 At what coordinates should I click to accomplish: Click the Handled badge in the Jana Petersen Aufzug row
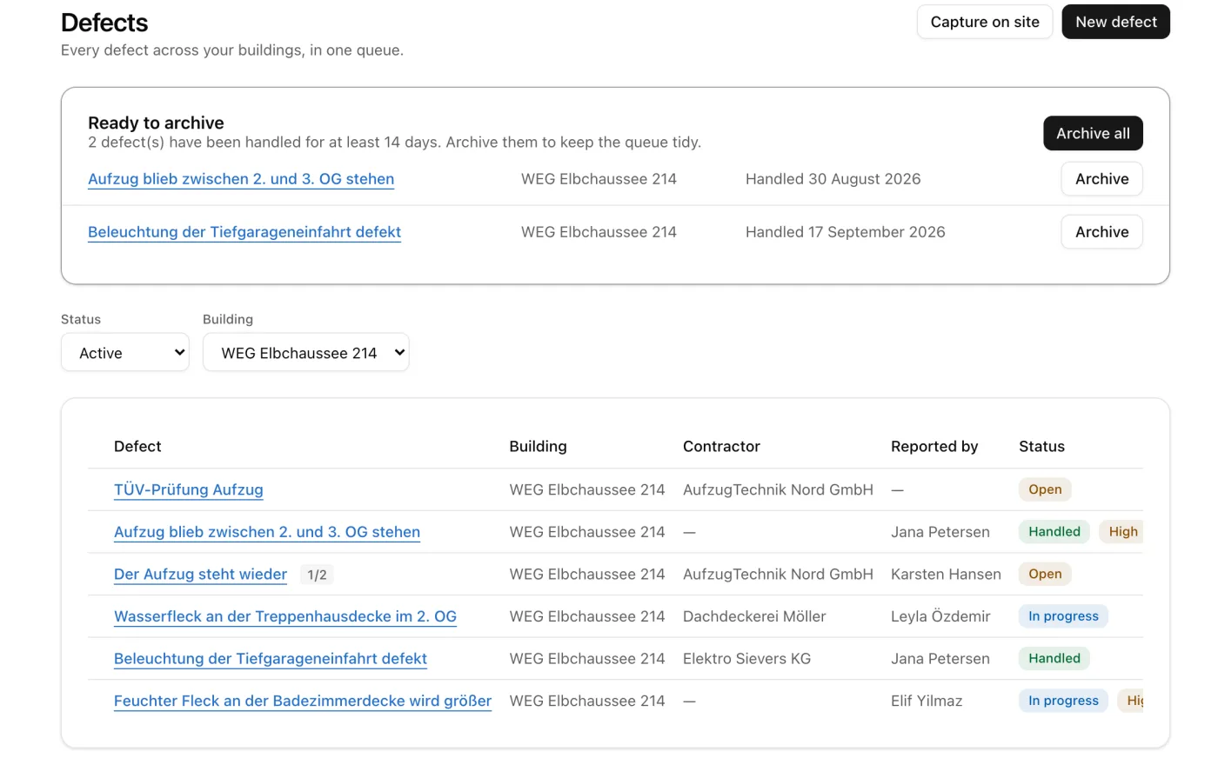click(x=1054, y=532)
